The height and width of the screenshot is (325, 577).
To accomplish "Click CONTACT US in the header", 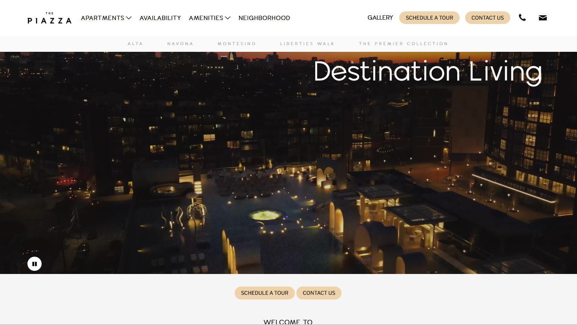I will point(488,18).
